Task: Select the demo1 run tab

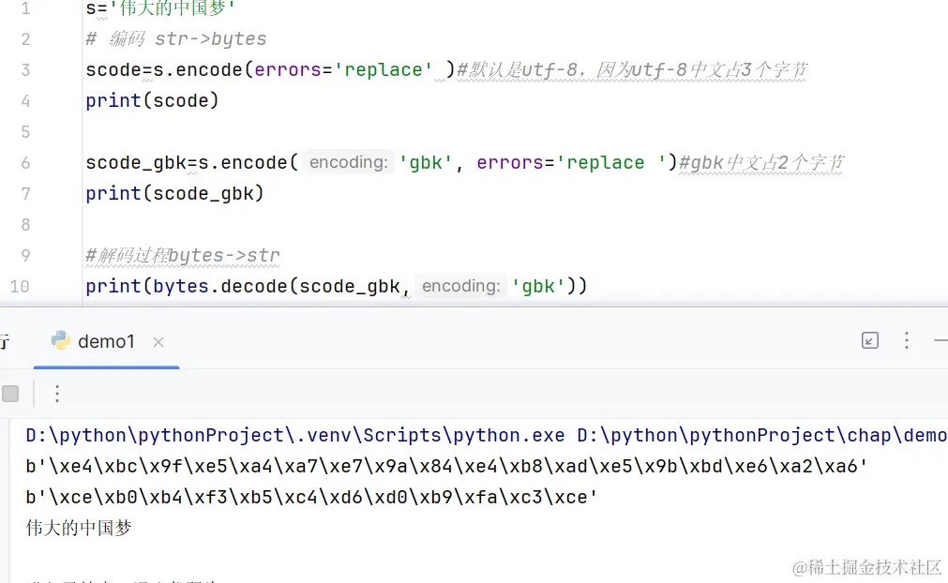Action: point(106,342)
